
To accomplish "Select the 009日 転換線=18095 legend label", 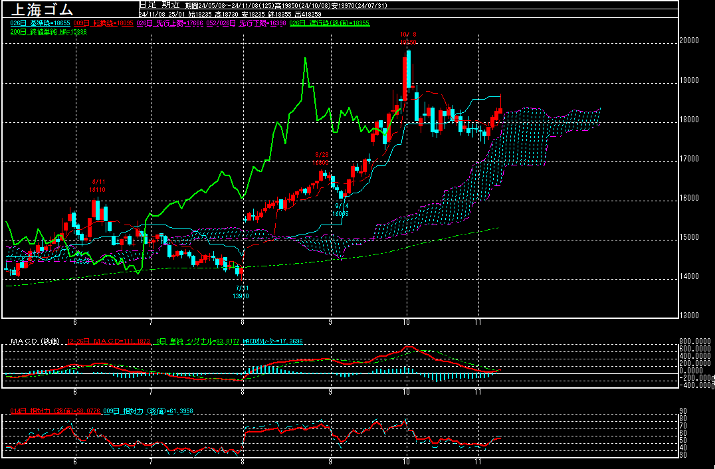I will click(x=102, y=23).
